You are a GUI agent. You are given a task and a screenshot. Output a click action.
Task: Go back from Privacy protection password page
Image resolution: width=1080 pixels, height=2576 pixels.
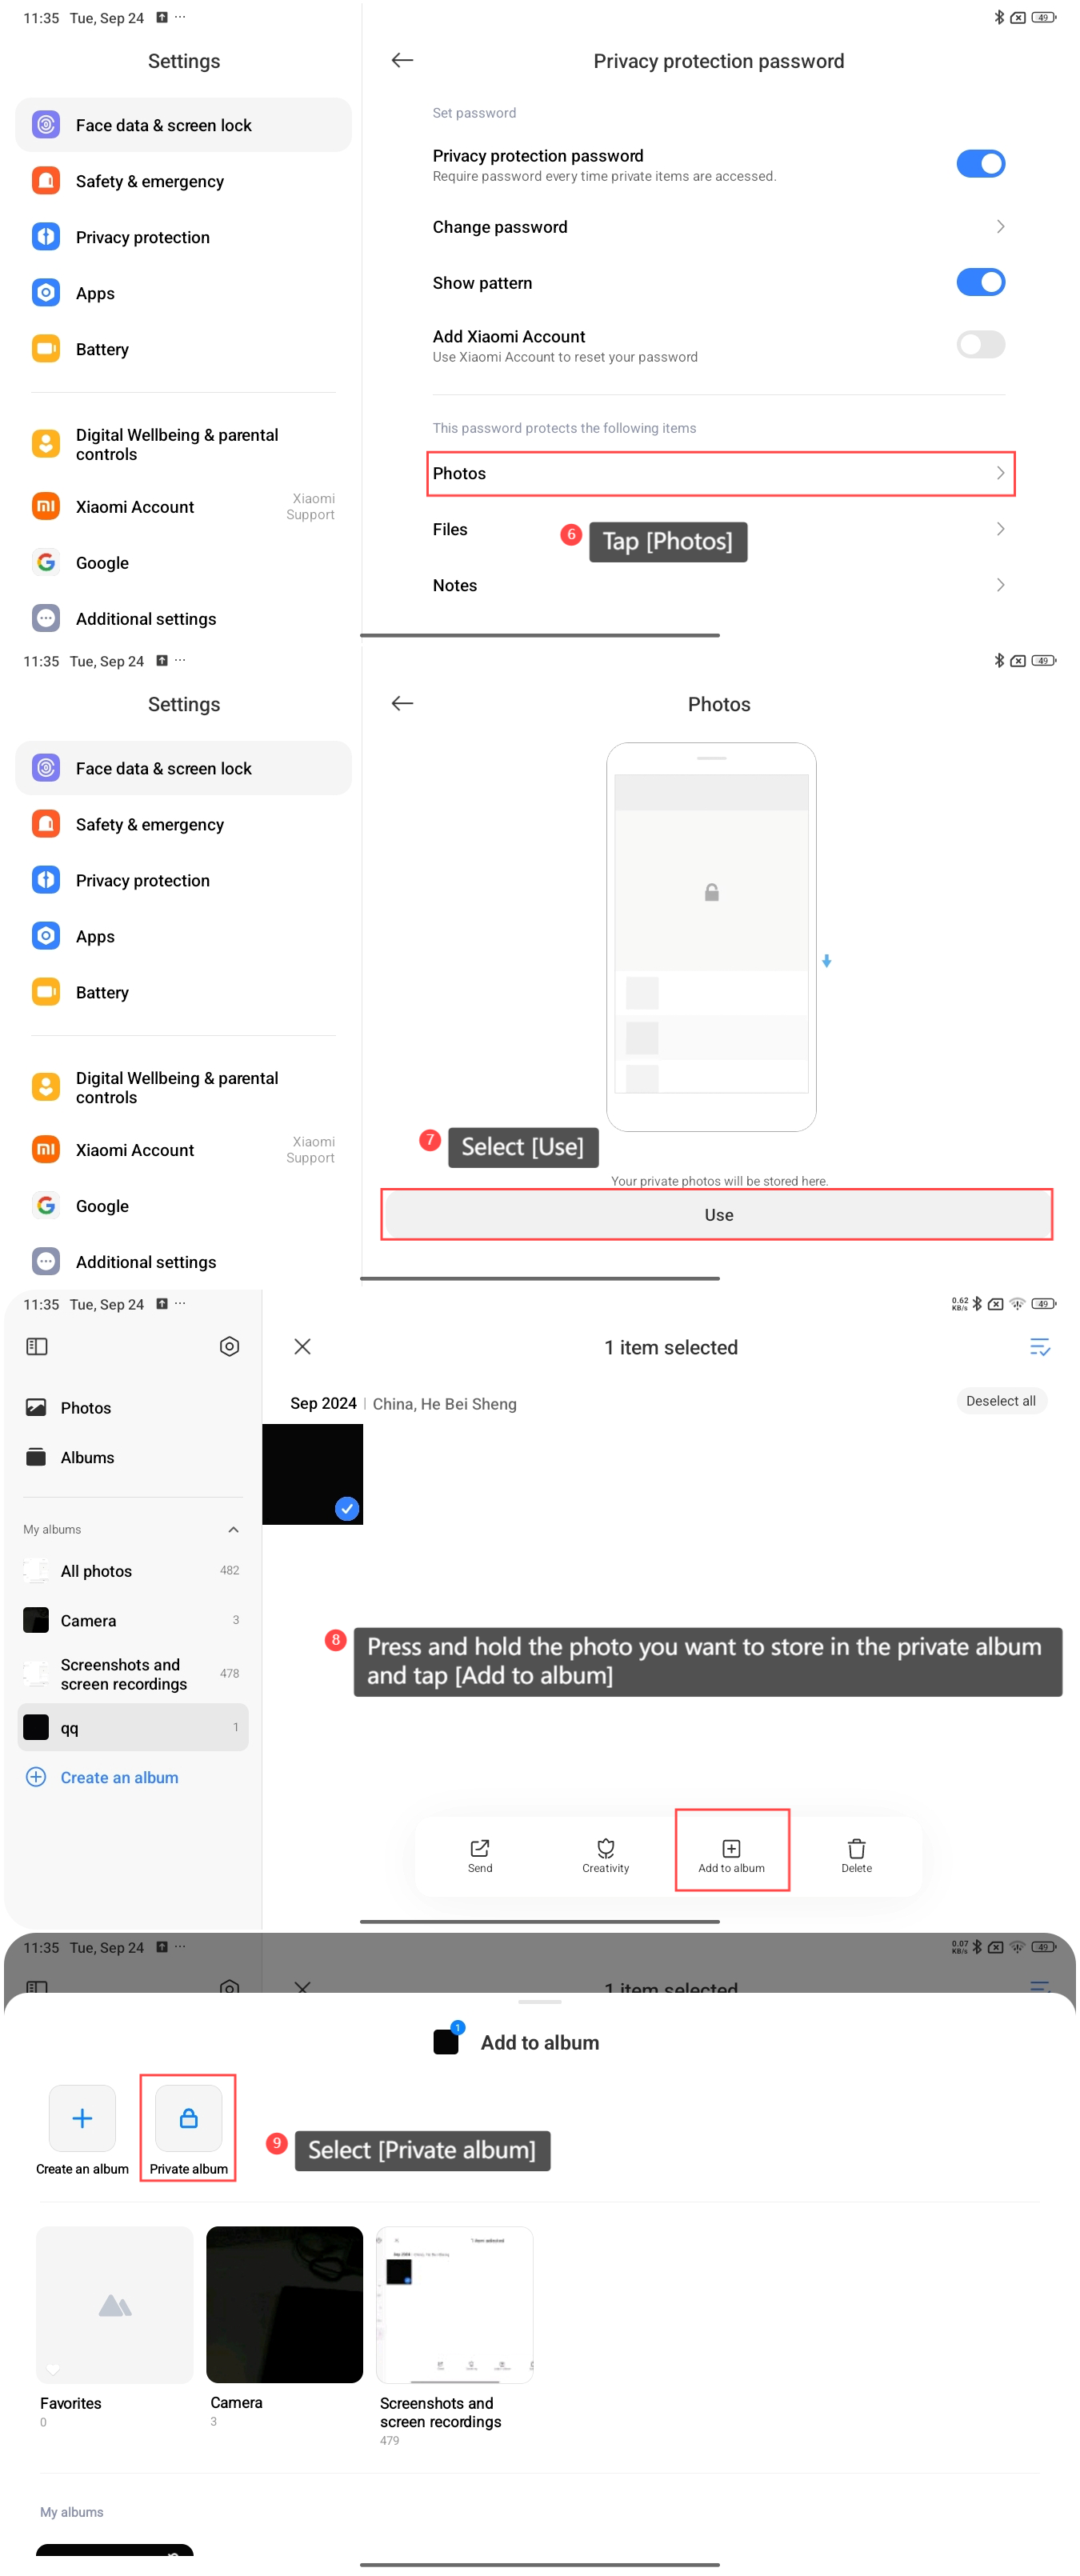(402, 61)
